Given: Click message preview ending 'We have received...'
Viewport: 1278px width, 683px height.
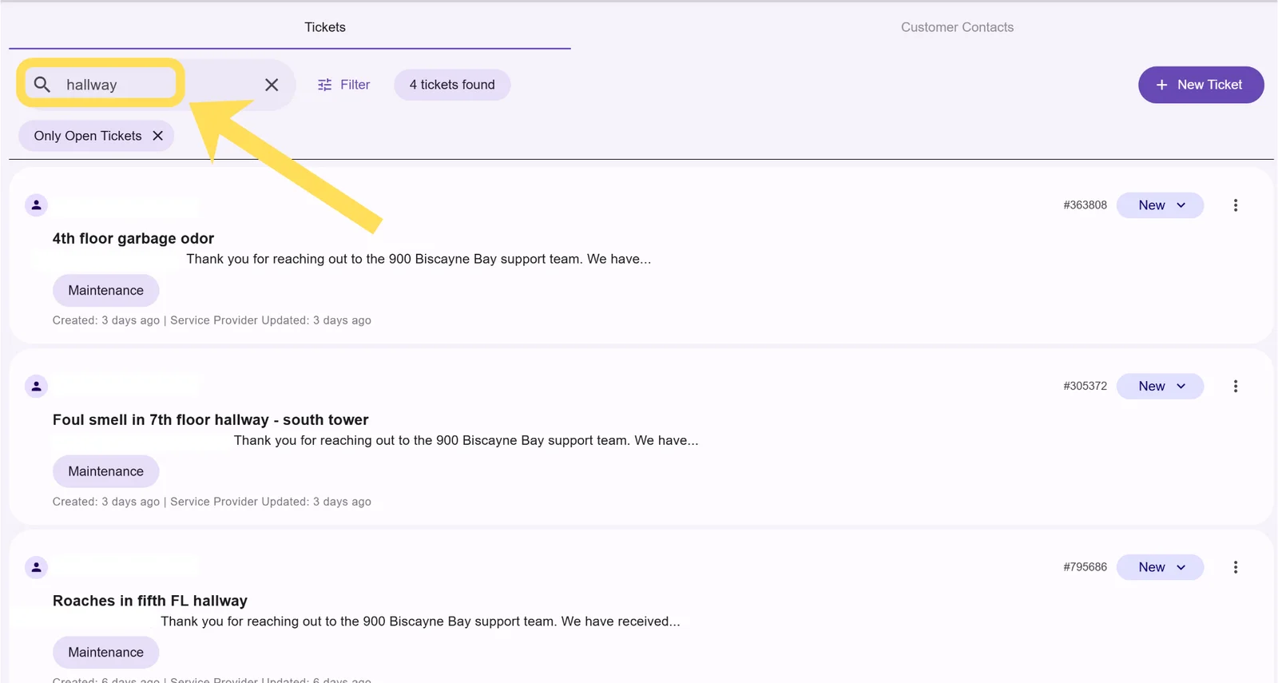Looking at the screenshot, I should point(420,621).
